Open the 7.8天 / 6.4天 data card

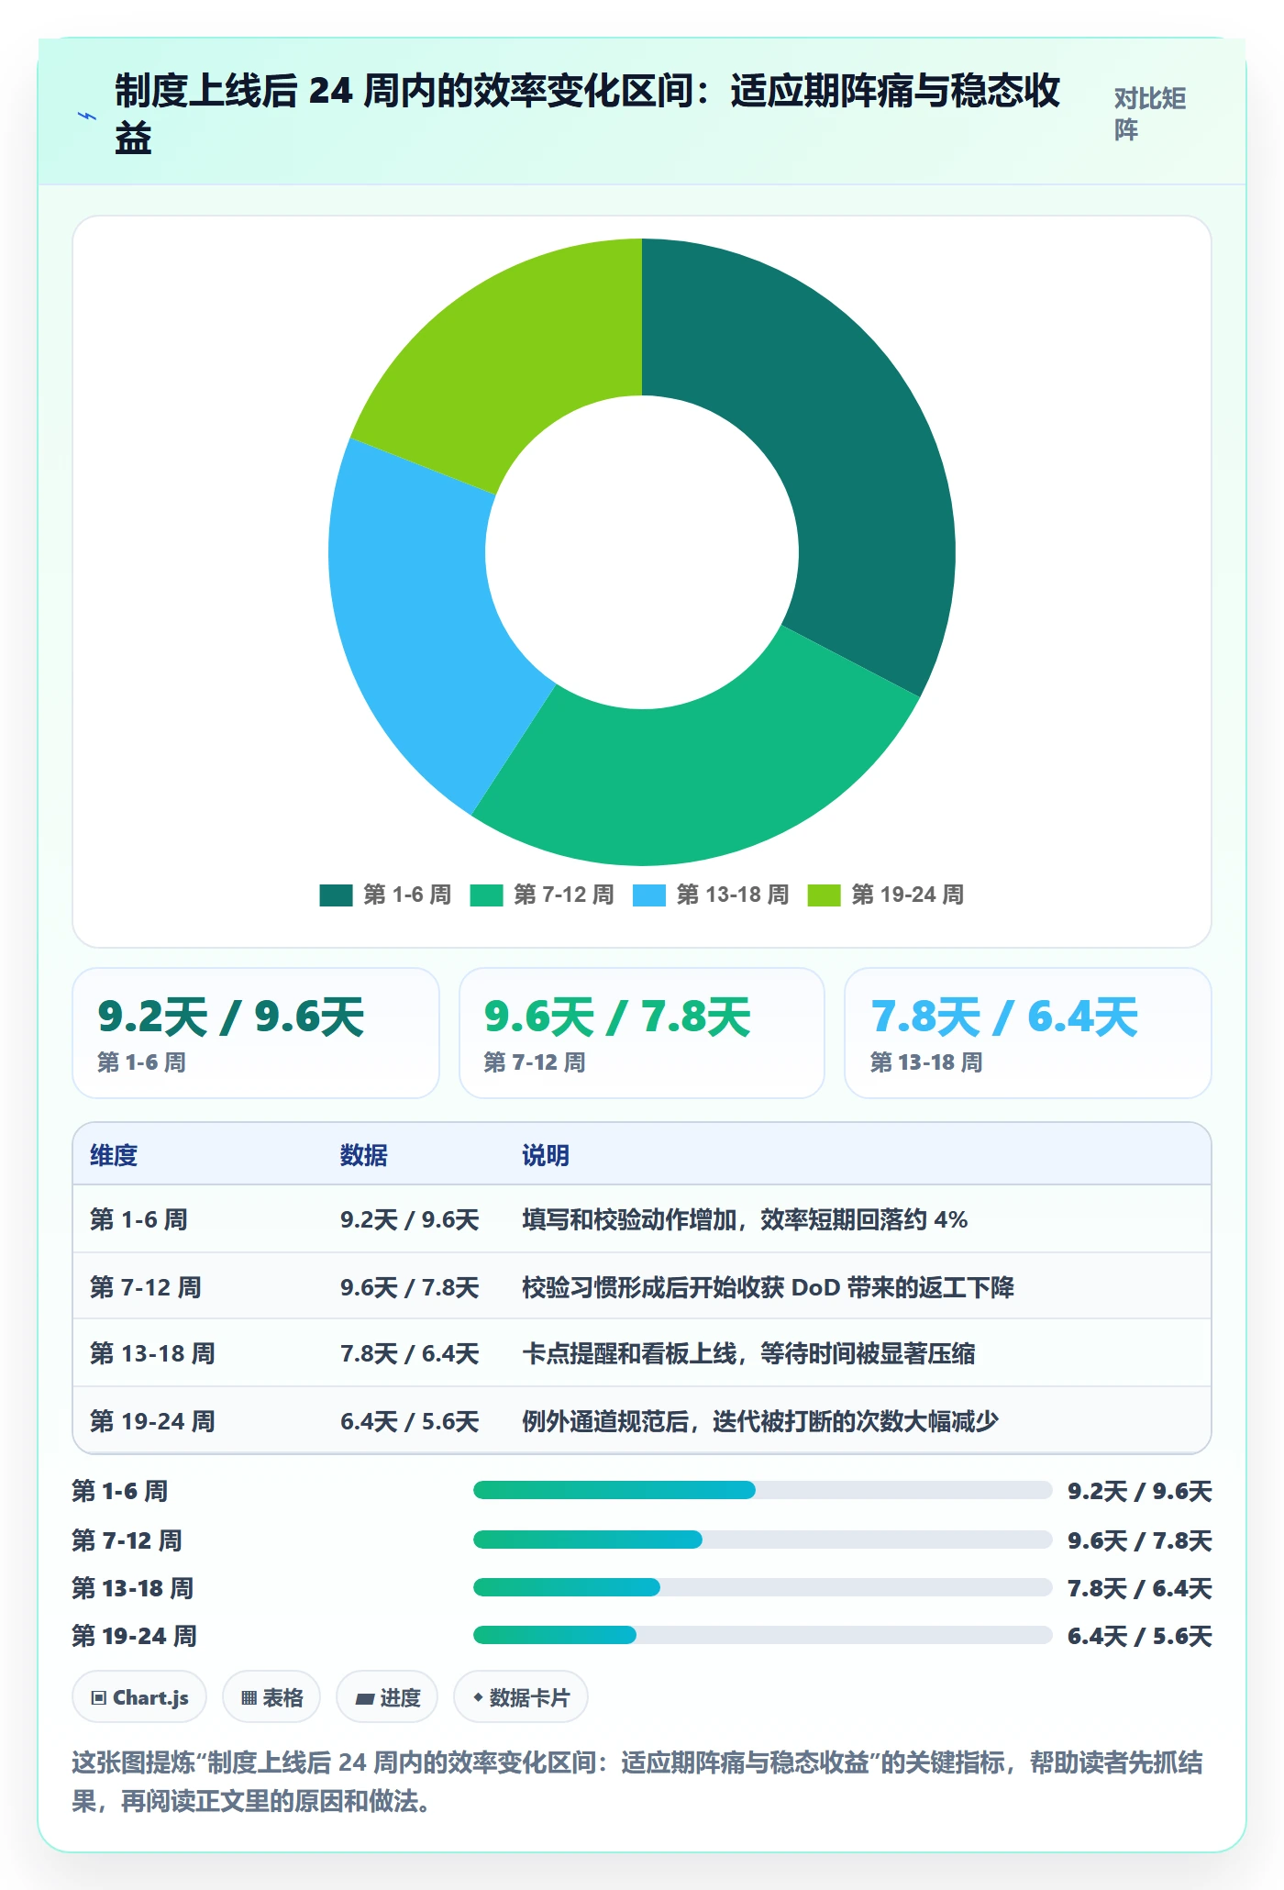(x=1028, y=1033)
